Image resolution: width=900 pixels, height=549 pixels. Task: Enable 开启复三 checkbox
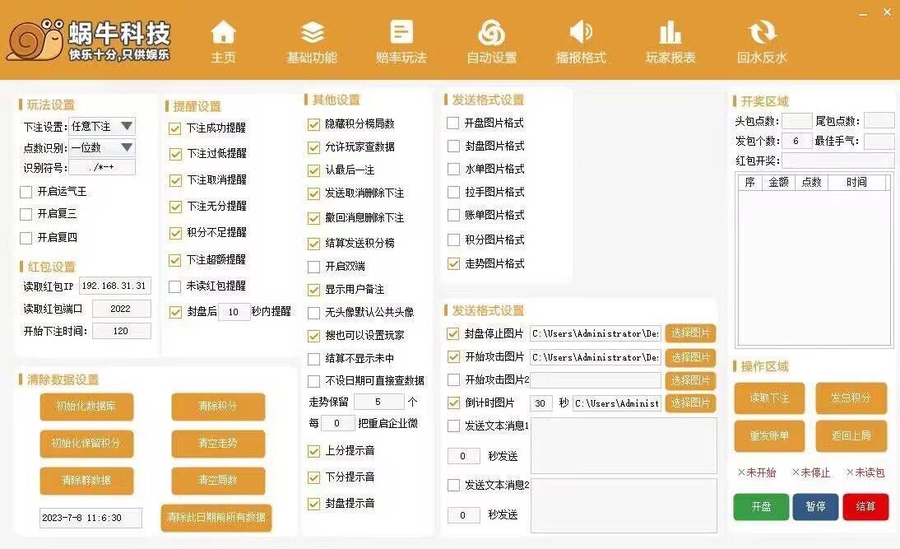pos(26,214)
